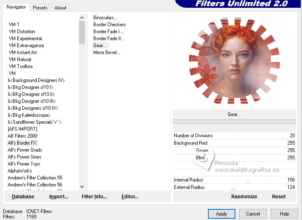Cancel the filter dialog
The height and width of the screenshot is (220, 302).
pyautogui.click(x=253, y=214)
